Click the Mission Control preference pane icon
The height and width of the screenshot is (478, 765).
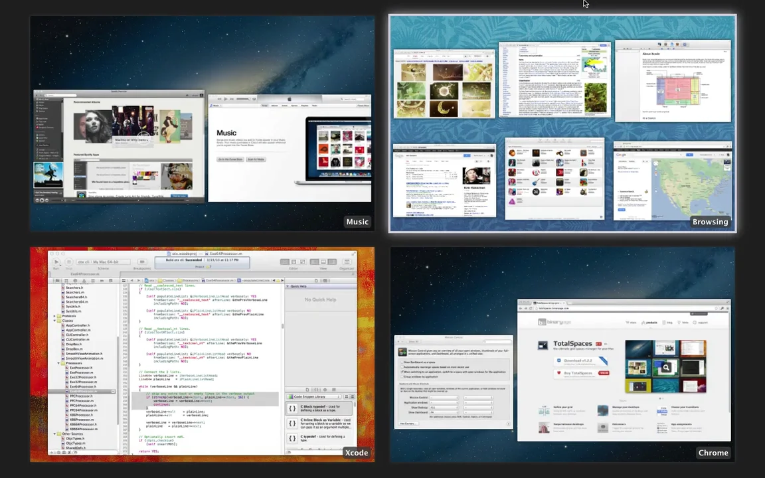coord(402,352)
